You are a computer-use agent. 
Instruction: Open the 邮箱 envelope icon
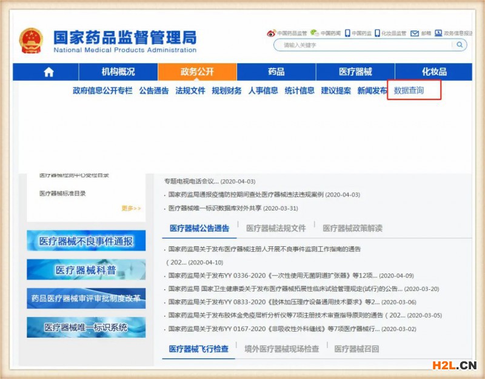[x=415, y=33]
